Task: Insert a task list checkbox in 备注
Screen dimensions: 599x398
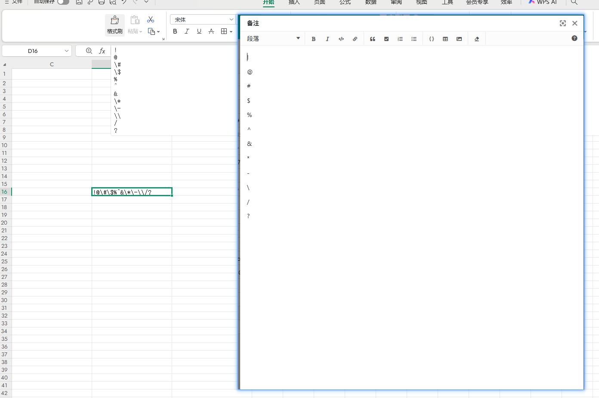Action: coord(386,39)
